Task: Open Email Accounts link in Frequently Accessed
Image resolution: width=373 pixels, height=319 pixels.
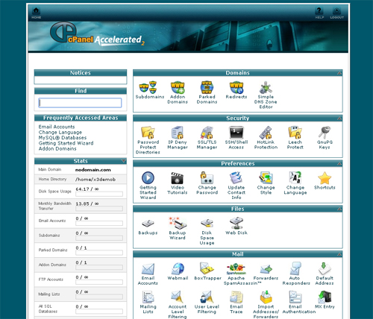Action: 57,127
